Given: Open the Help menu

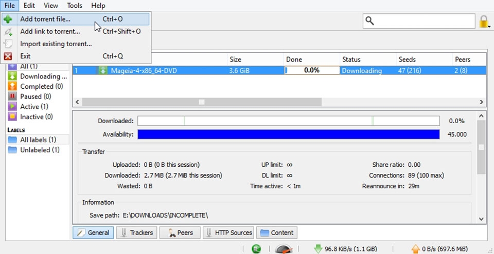Looking at the screenshot, I should [98, 5].
